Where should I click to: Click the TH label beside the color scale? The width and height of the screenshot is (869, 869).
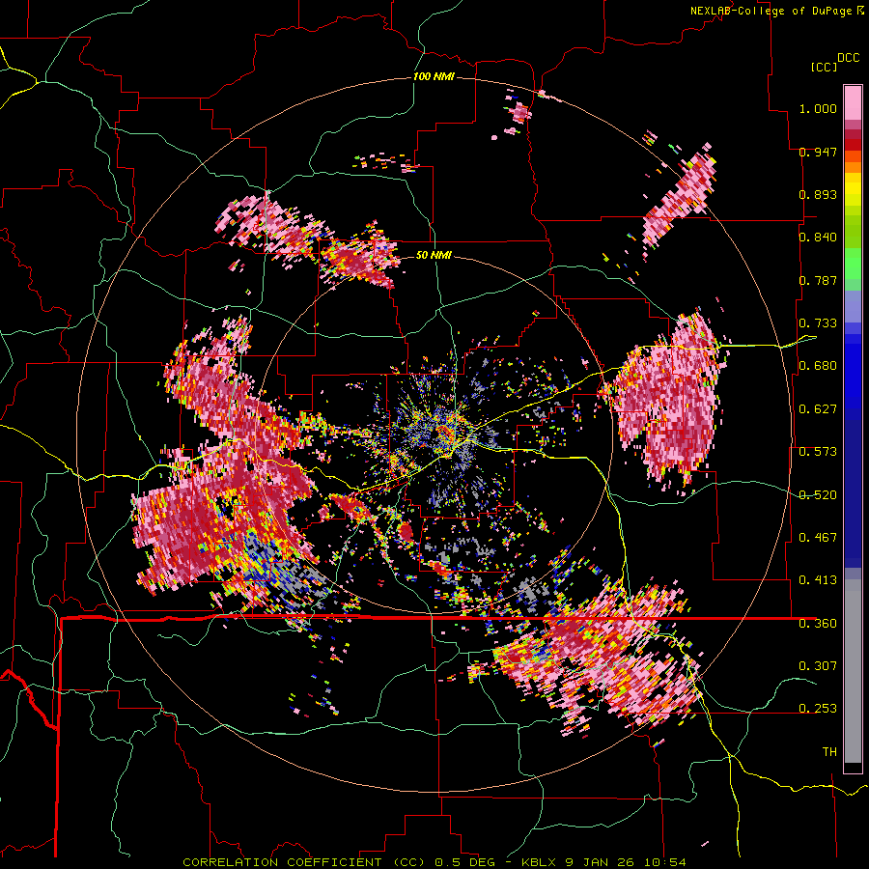[x=829, y=752]
